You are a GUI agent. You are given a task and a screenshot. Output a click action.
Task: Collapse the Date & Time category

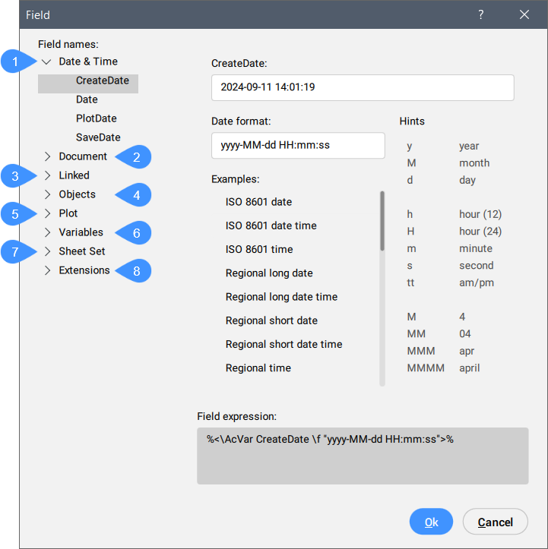pos(47,62)
